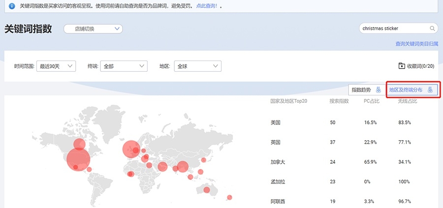Select the 美国 row in the country table
443x208 pixels.
coord(276,122)
